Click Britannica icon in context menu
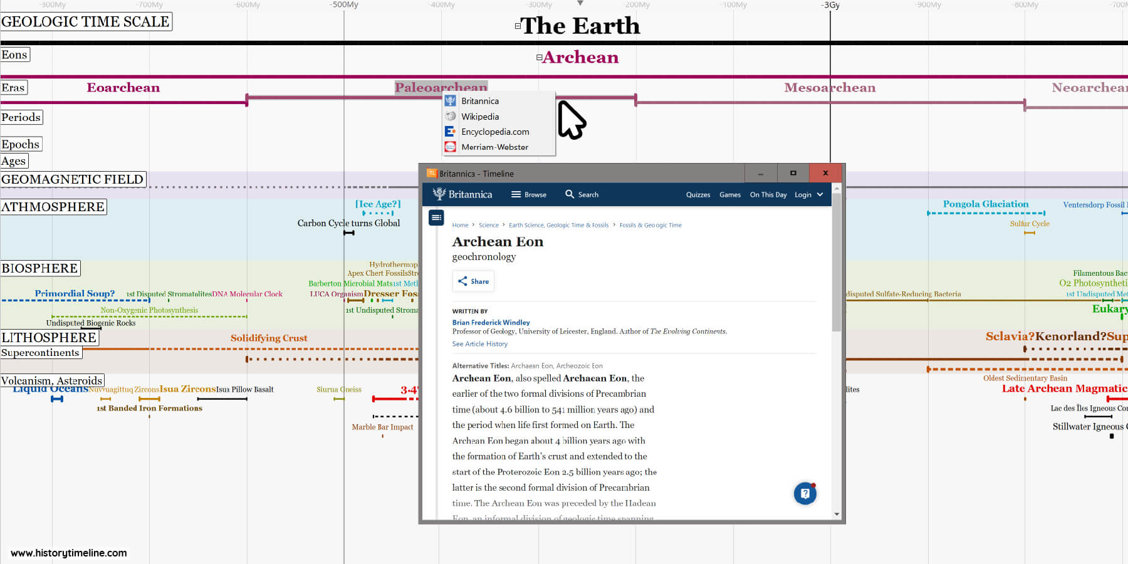This screenshot has height=564, width=1128. [450, 101]
